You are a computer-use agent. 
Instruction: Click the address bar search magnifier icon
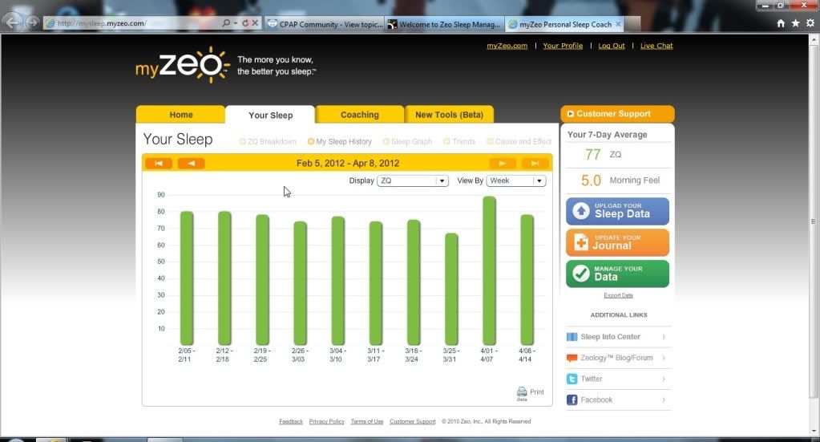tap(226, 23)
